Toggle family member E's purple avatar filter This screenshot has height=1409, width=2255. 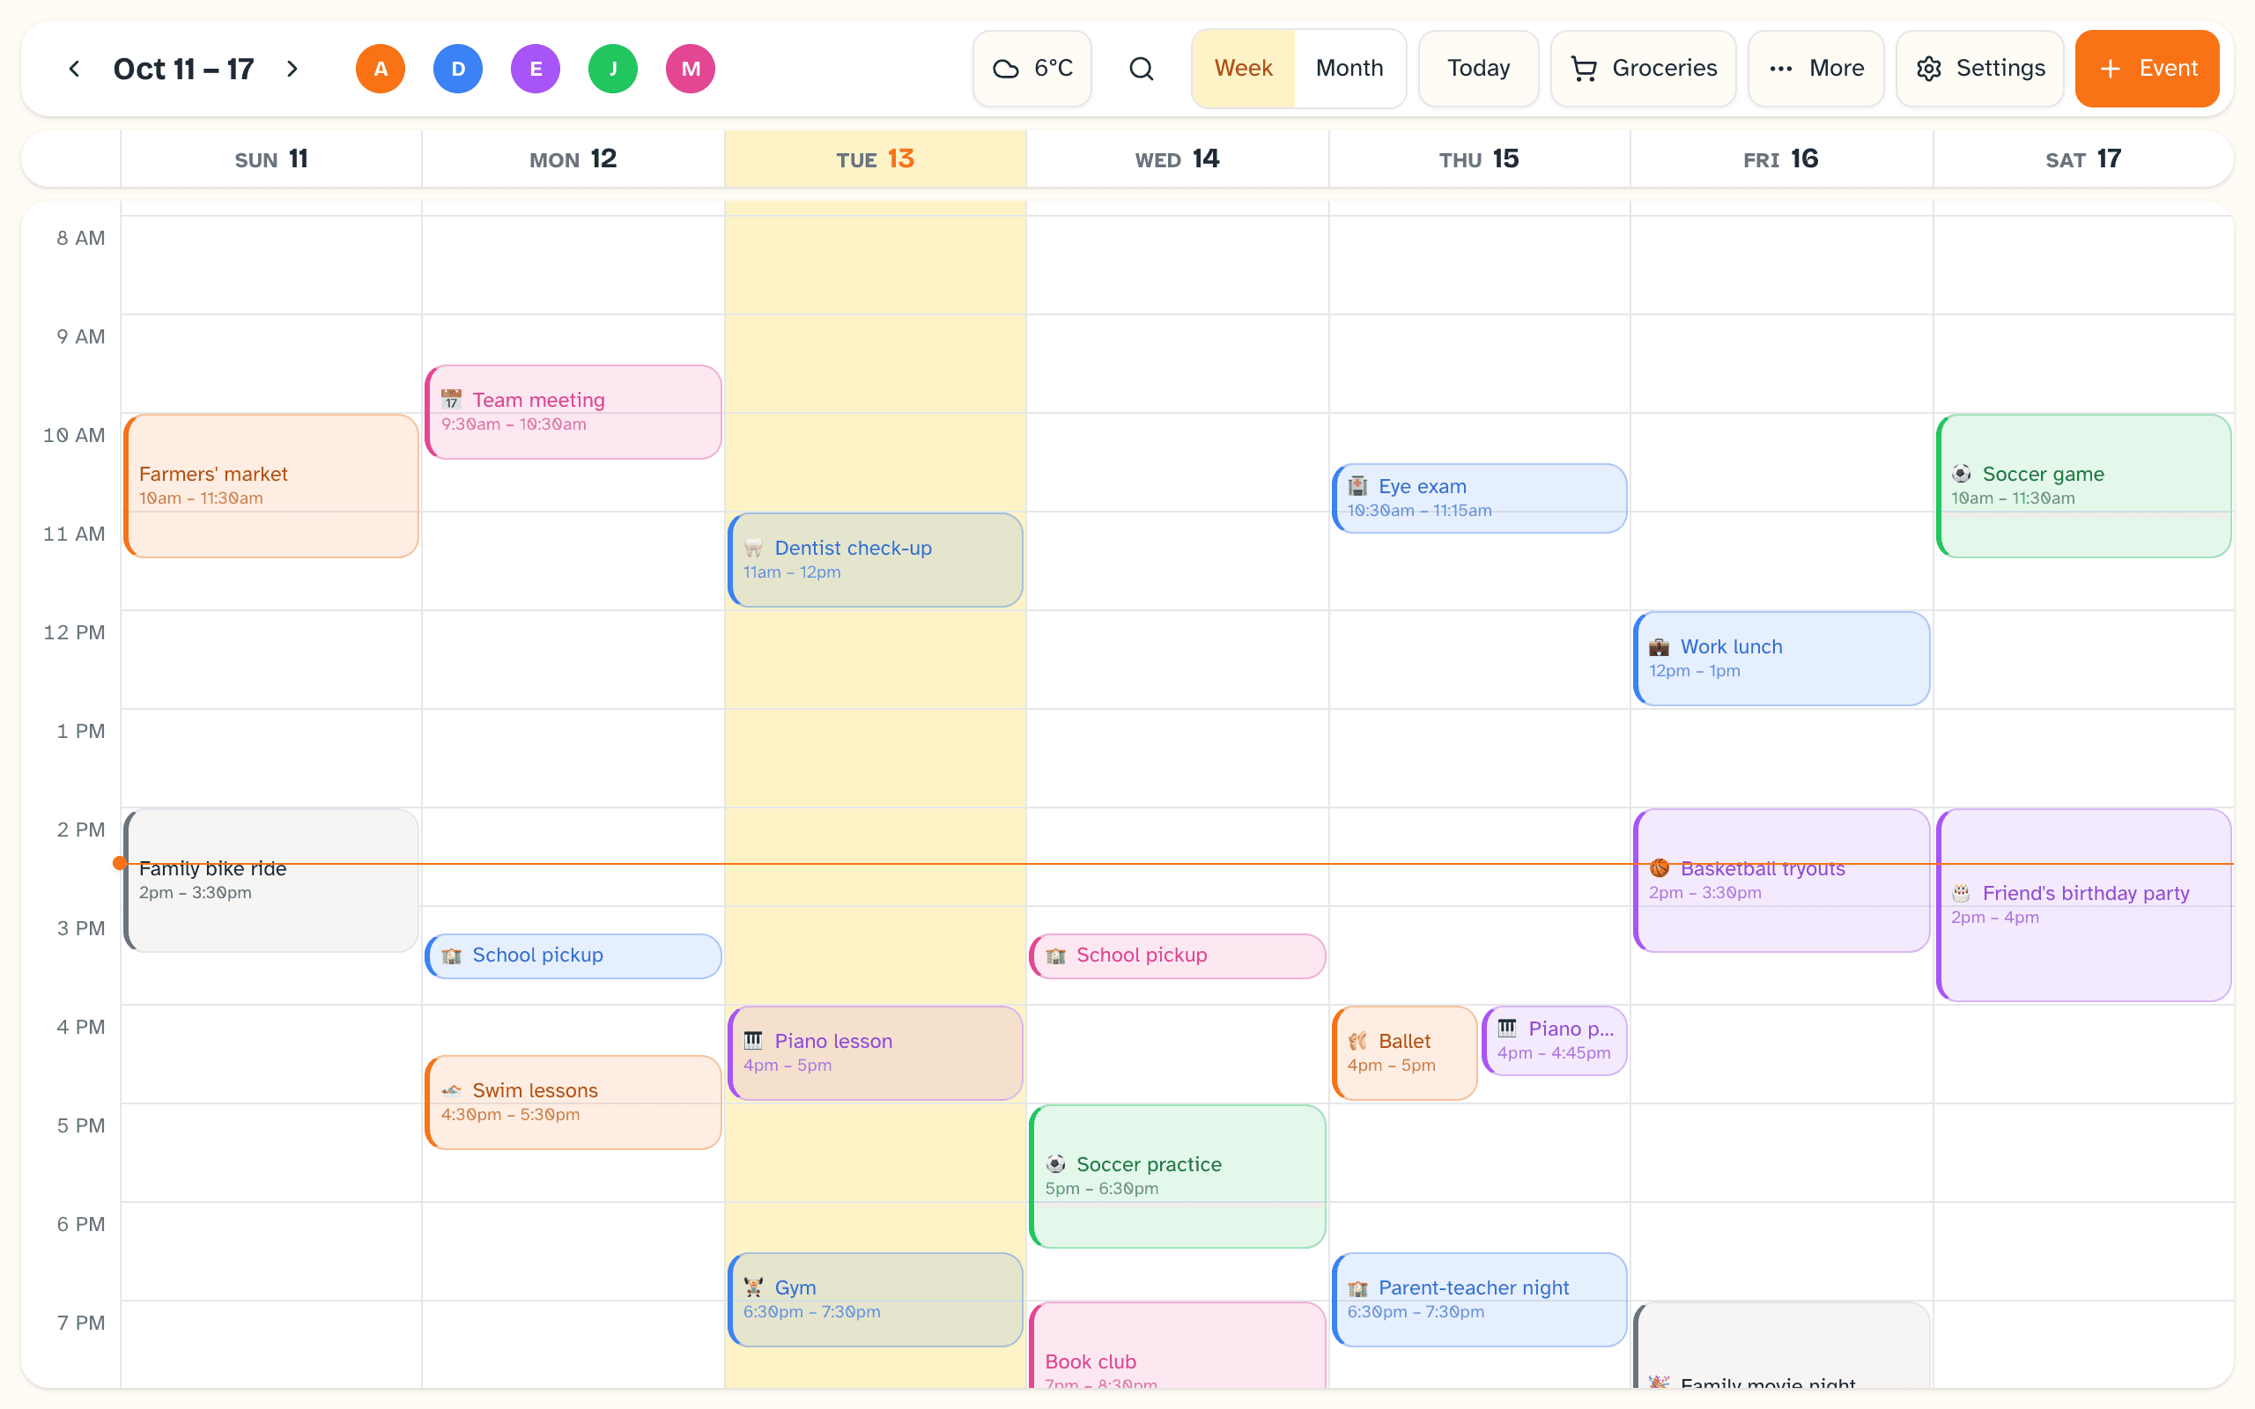coord(535,68)
